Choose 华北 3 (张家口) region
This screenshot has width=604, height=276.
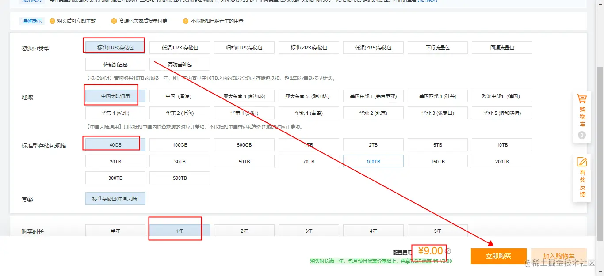[438, 113]
